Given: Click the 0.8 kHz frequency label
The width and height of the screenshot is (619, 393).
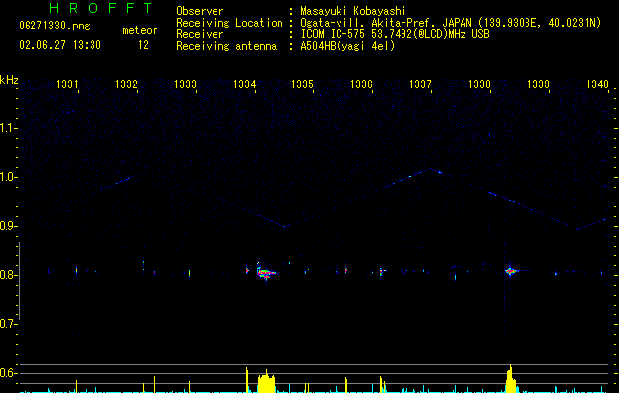Looking at the screenshot, I should (8, 275).
